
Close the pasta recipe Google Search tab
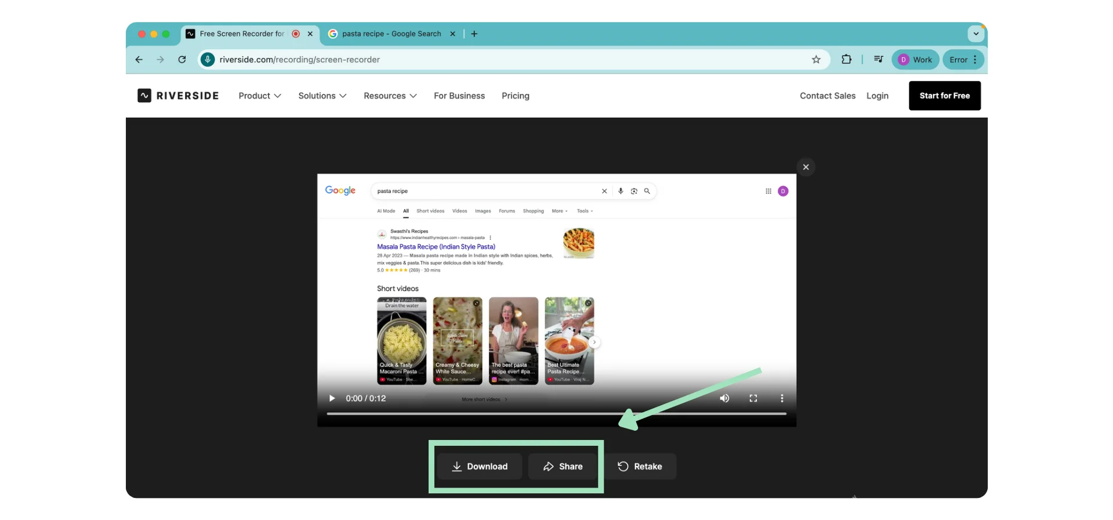[x=453, y=34]
